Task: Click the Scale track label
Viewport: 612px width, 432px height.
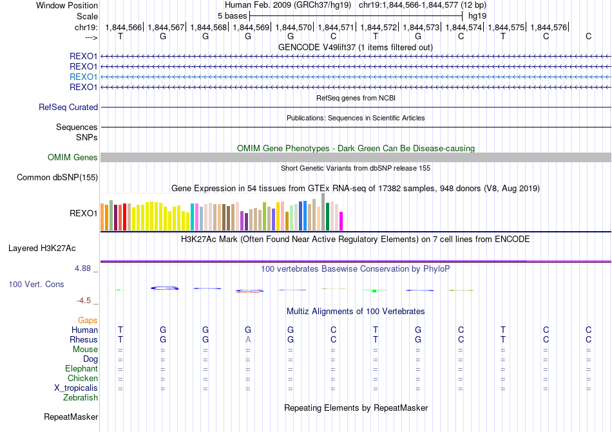Action: [87, 16]
